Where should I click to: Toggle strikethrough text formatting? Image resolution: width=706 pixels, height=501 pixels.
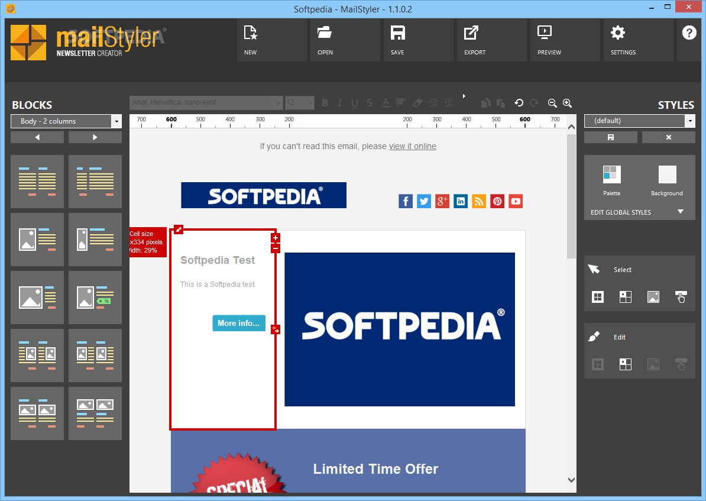[370, 103]
